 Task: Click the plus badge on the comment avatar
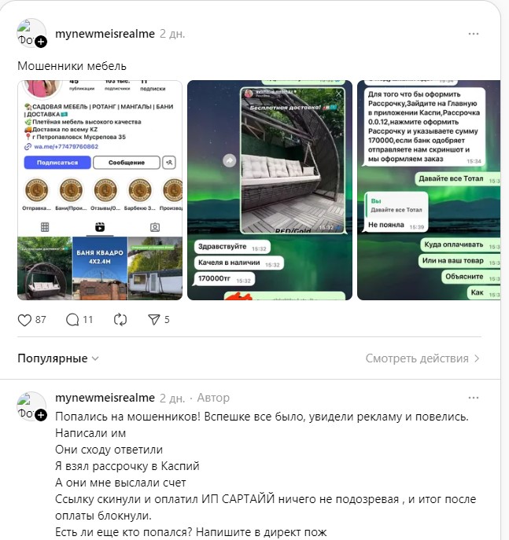click(41, 415)
